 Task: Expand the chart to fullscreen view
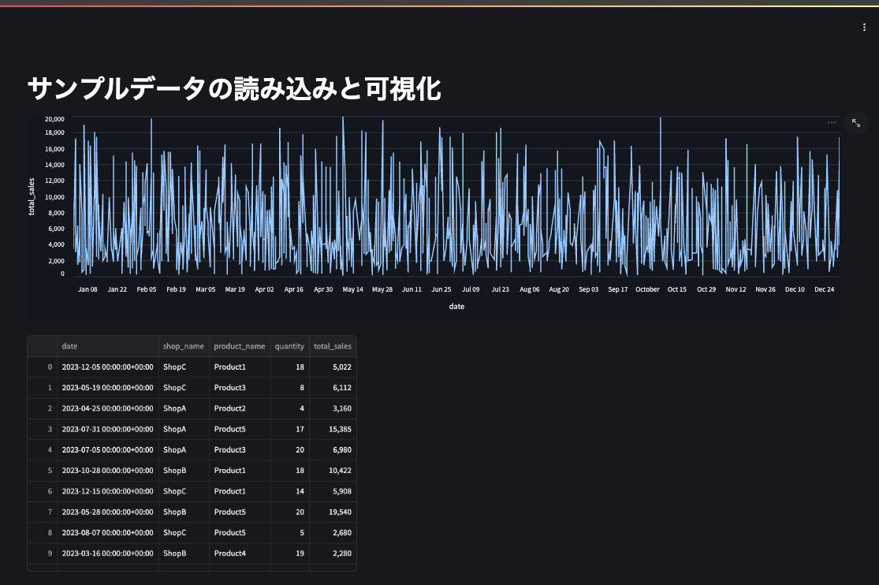tap(856, 122)
